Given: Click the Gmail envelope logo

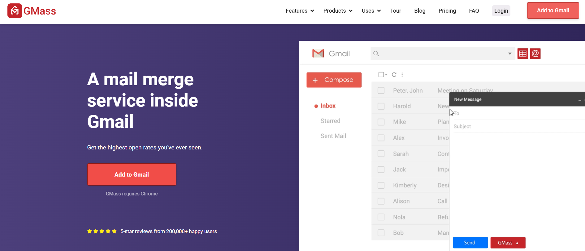Looking at the screenshot, I should [318, 53].
